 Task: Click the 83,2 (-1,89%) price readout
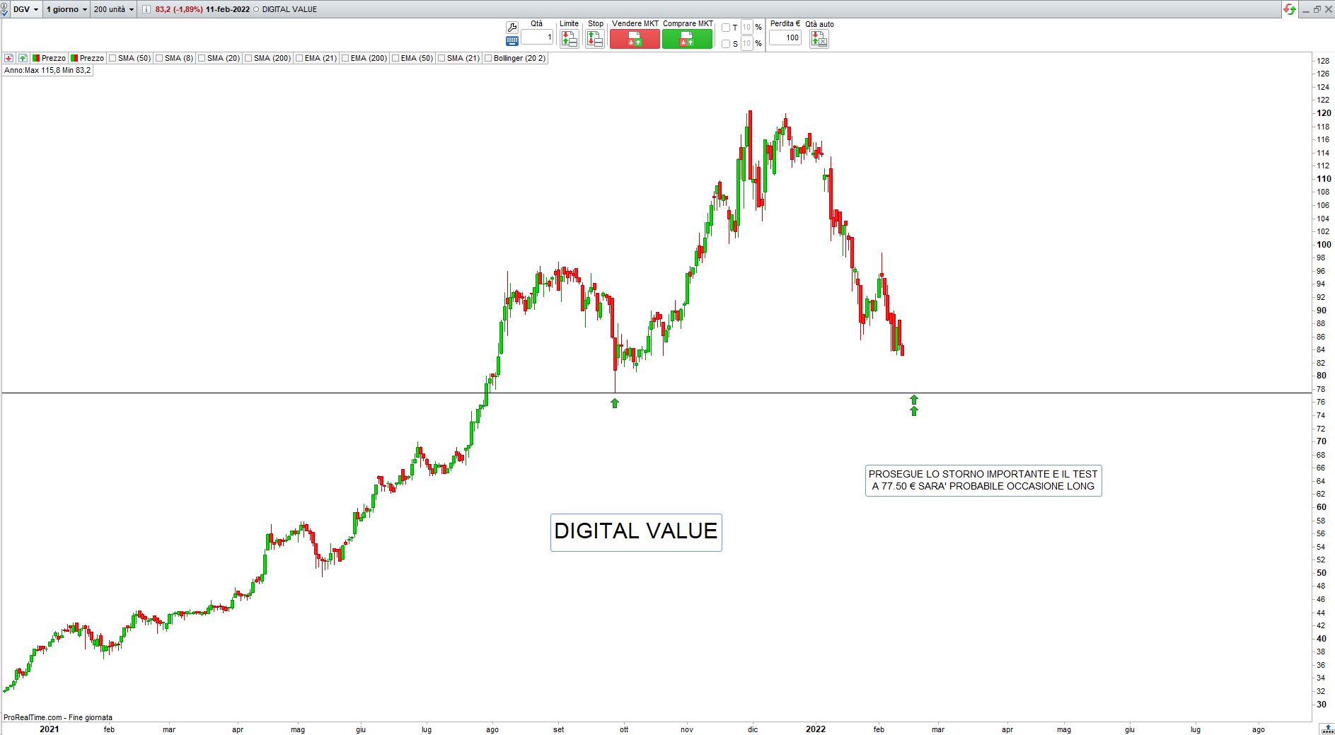click(179, 9)
